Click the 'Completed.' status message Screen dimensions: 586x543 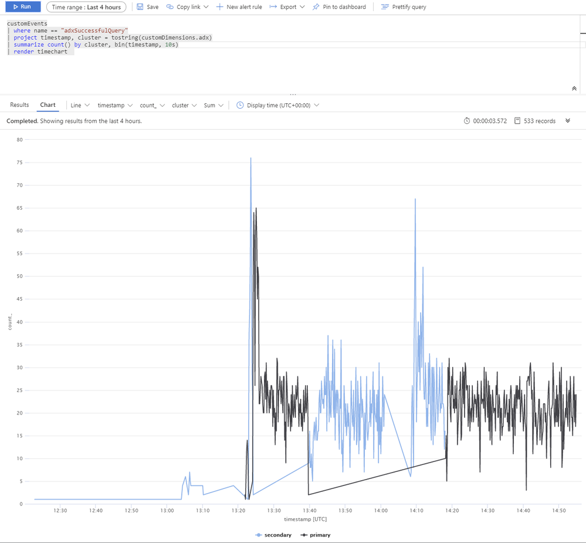coord(22,121)
